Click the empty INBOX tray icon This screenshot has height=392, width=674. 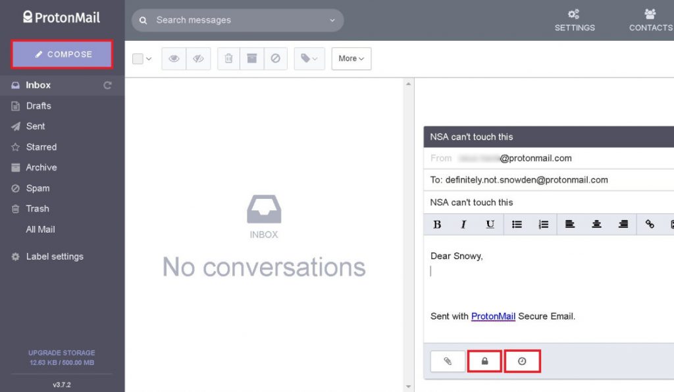[264, 209]
